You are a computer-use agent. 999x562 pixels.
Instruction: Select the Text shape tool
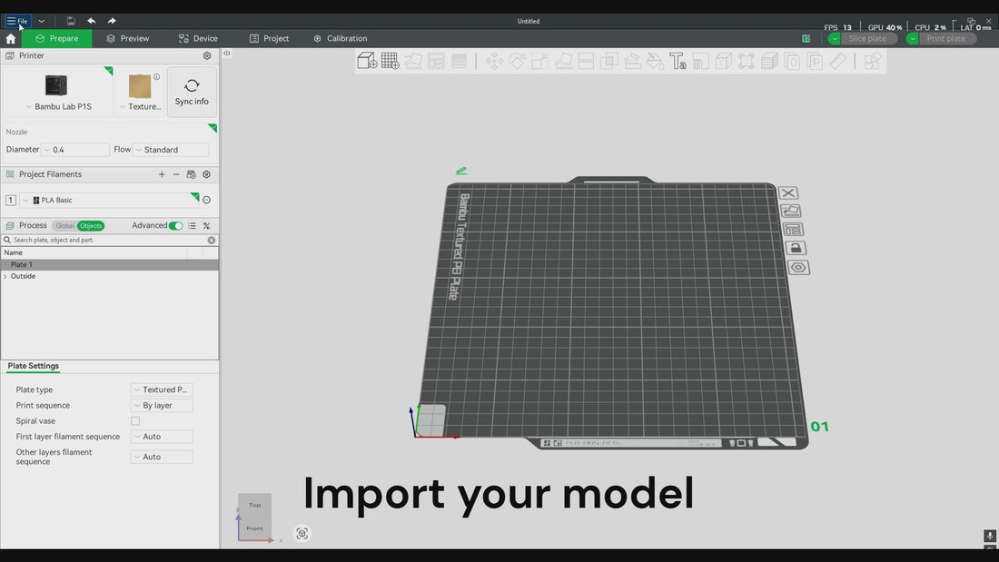(678, 61)
